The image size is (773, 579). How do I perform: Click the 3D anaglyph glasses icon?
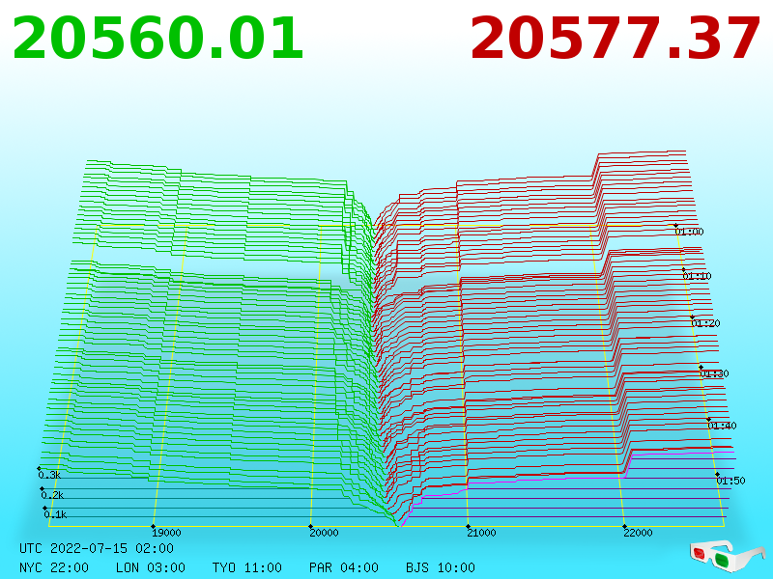(x=728, y=557)
